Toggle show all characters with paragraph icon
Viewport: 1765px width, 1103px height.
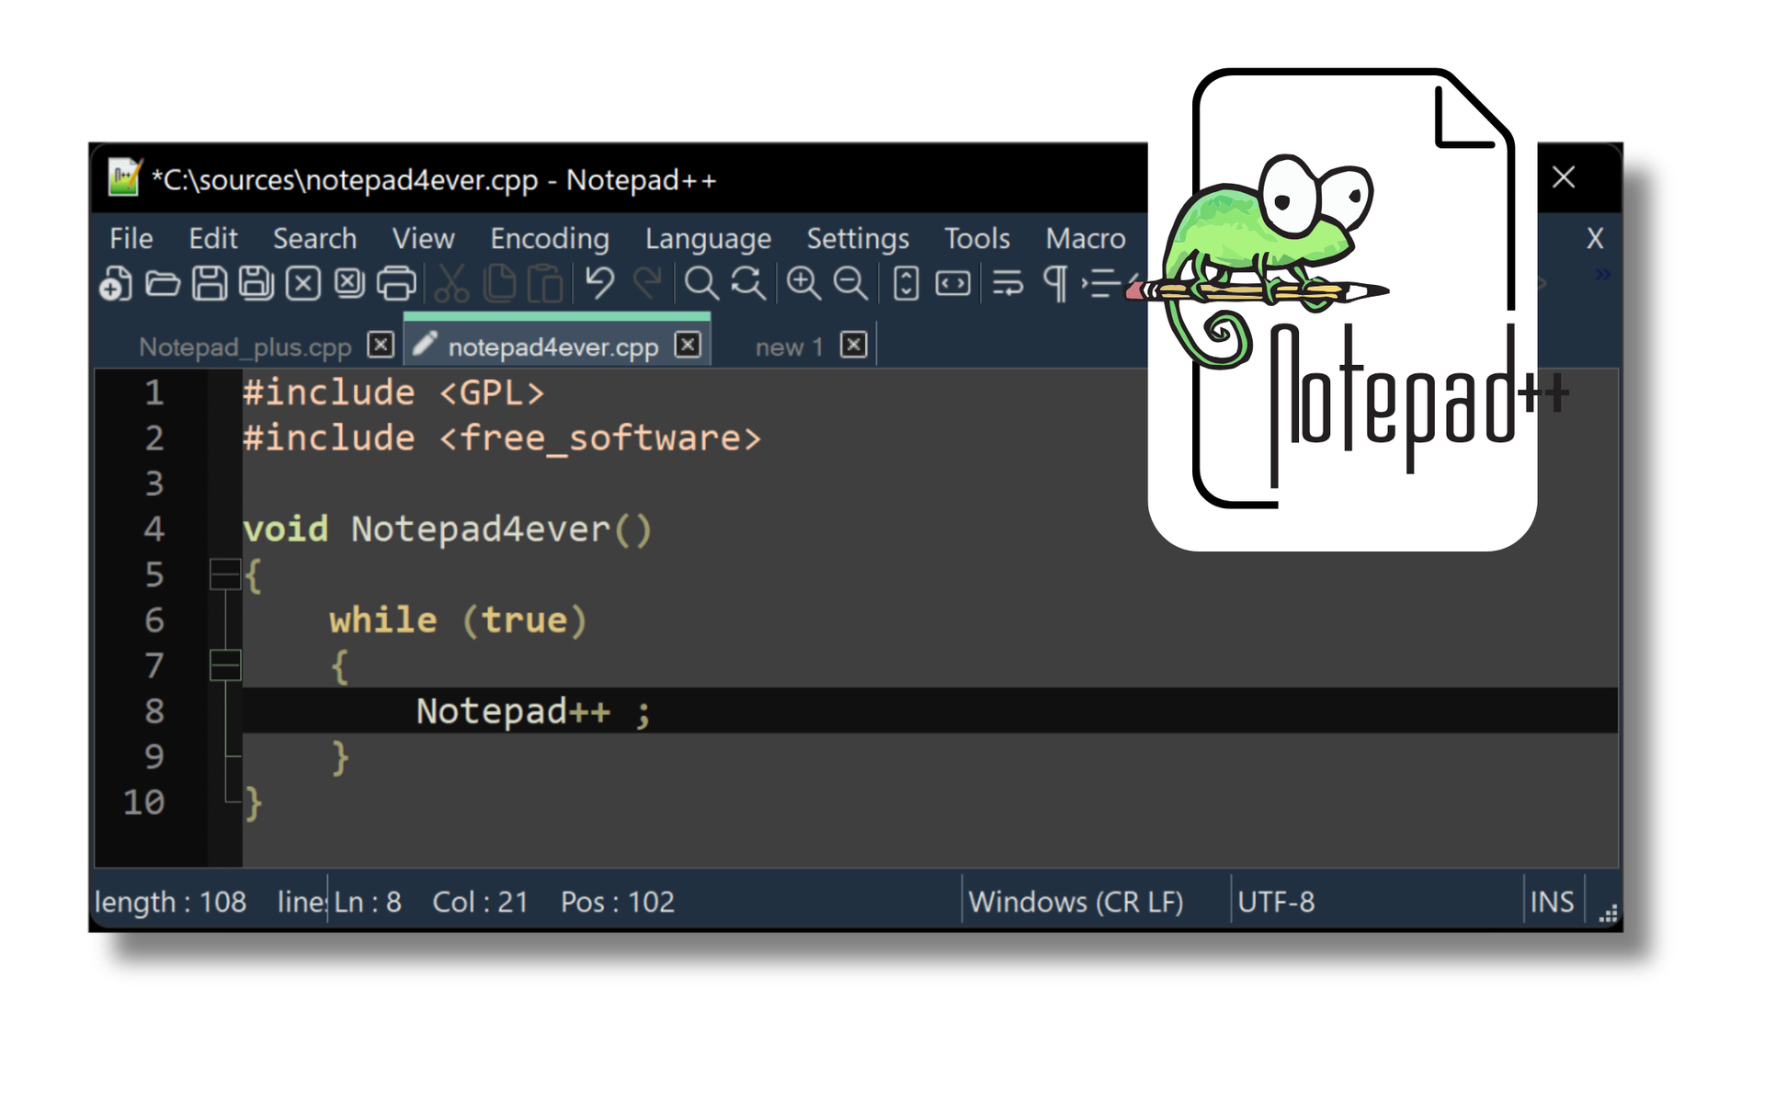pyautogui.click(x=1054, y=283)
